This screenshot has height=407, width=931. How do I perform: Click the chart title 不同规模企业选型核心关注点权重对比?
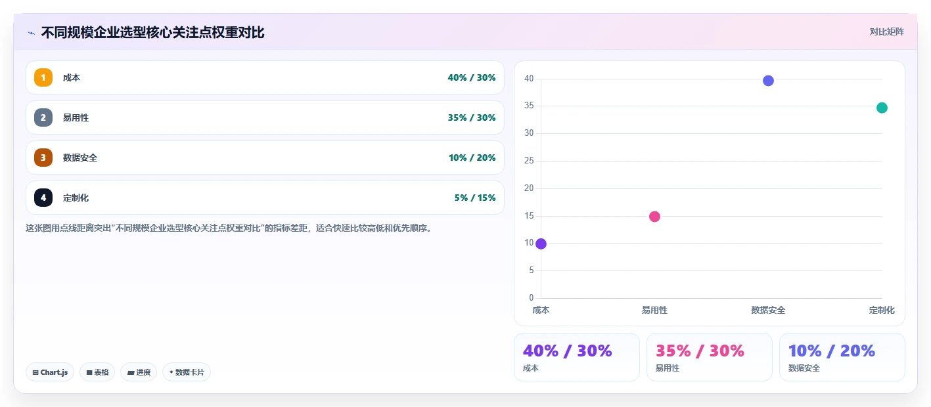coord(152,32)
